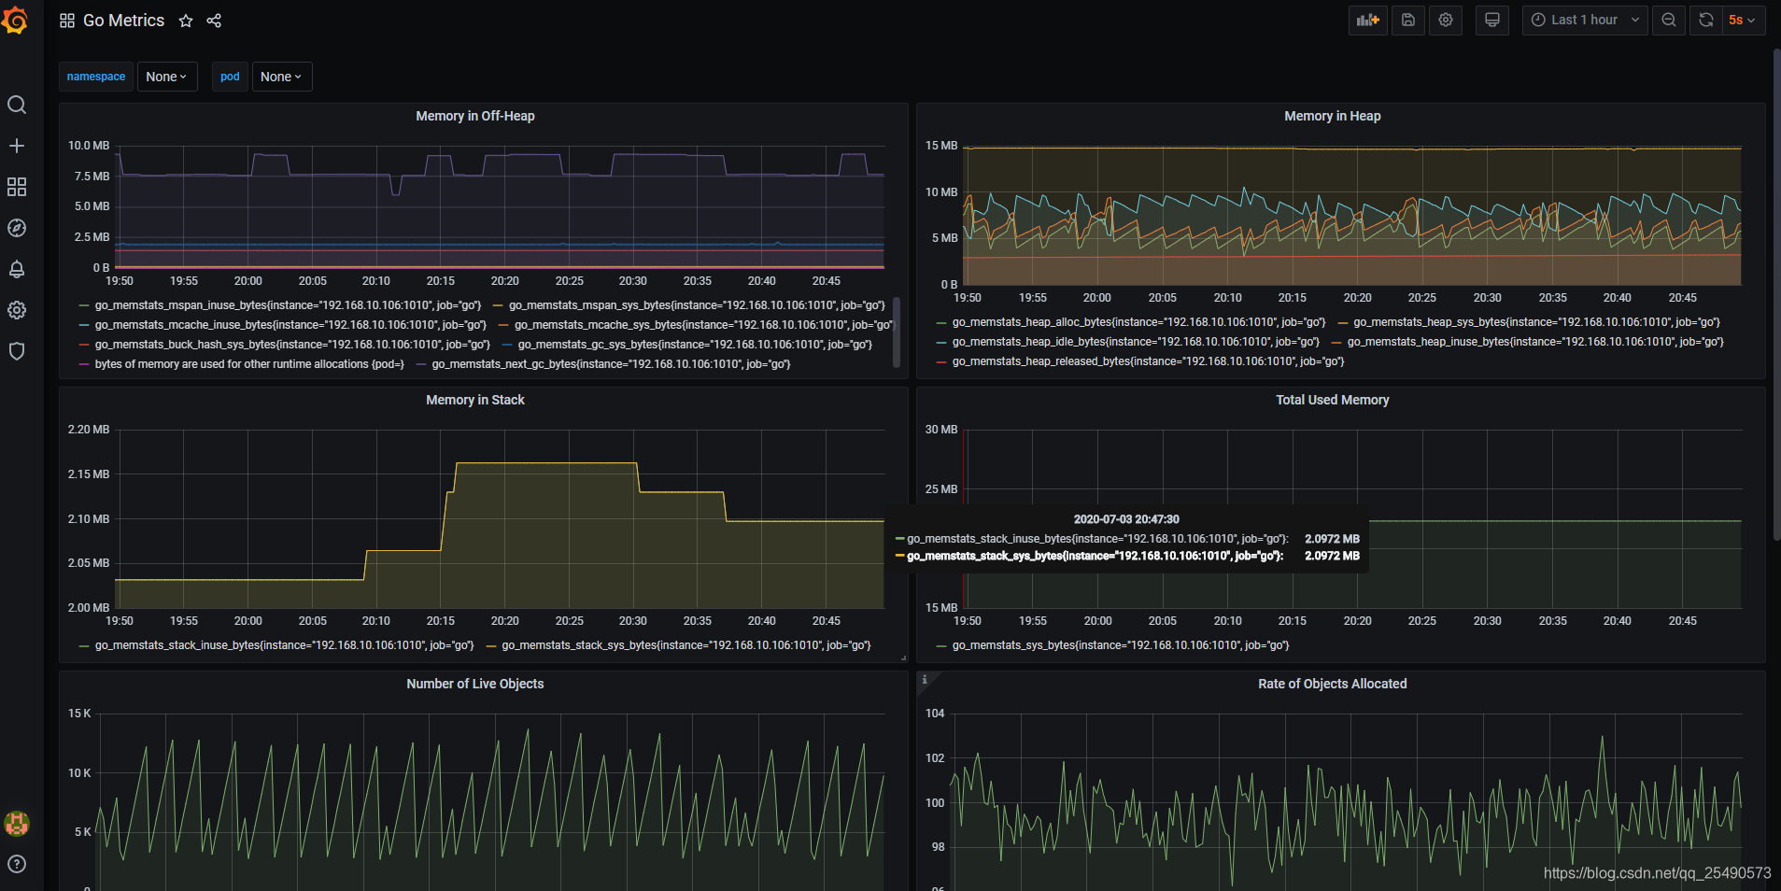Viewport: 1781px width, 891px height.
Task: Toggle go_memstats_heap_inuse_bytes legend entry
Action: click(x=1535, y=342)
